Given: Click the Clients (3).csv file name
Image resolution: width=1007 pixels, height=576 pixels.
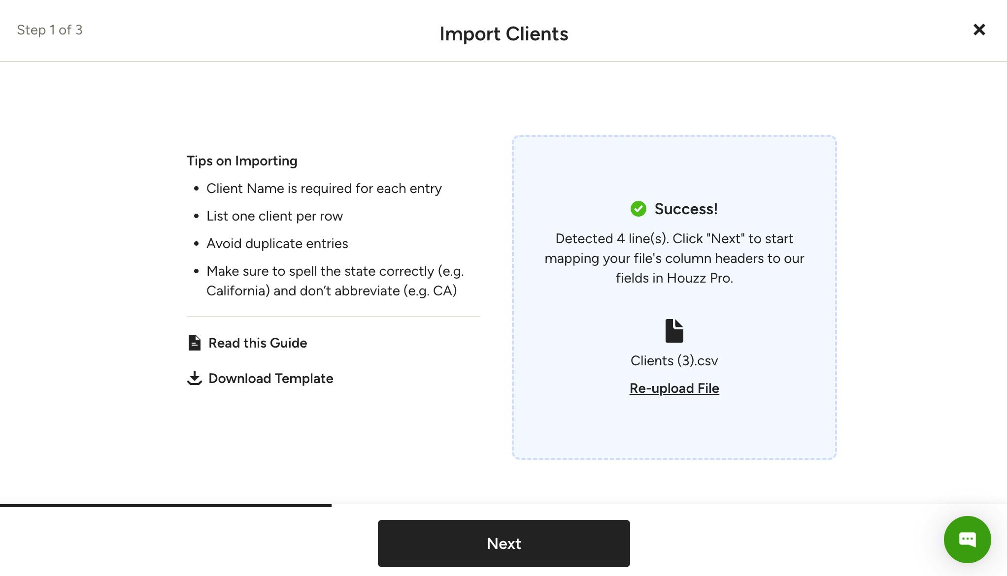Looking at the screenshot, I should [674, 361].
